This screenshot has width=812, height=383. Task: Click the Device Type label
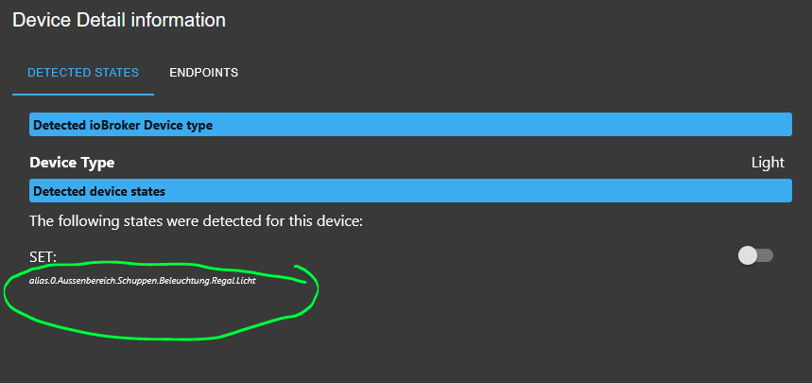coord(72,163)
